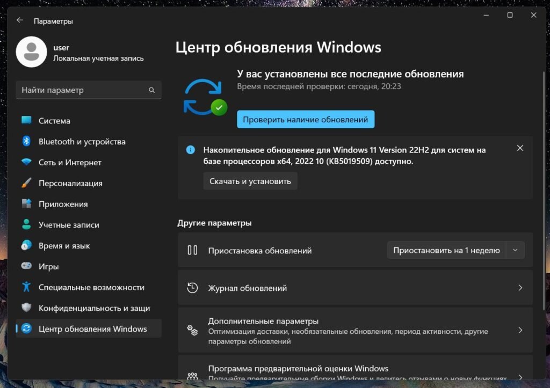Viewport: 550px width, 388px height.
Task: Go back with the arrow icon
Action: pos(20,20)
